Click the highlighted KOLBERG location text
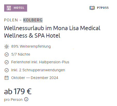The height and width of the screenshot is (106, 117). click(33, 20)
